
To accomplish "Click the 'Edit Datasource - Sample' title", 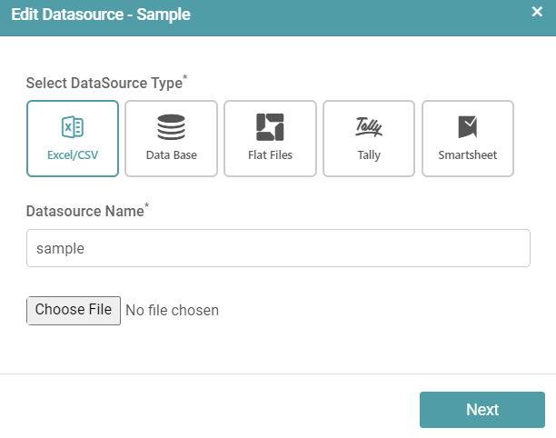I will tap(101, 16).
